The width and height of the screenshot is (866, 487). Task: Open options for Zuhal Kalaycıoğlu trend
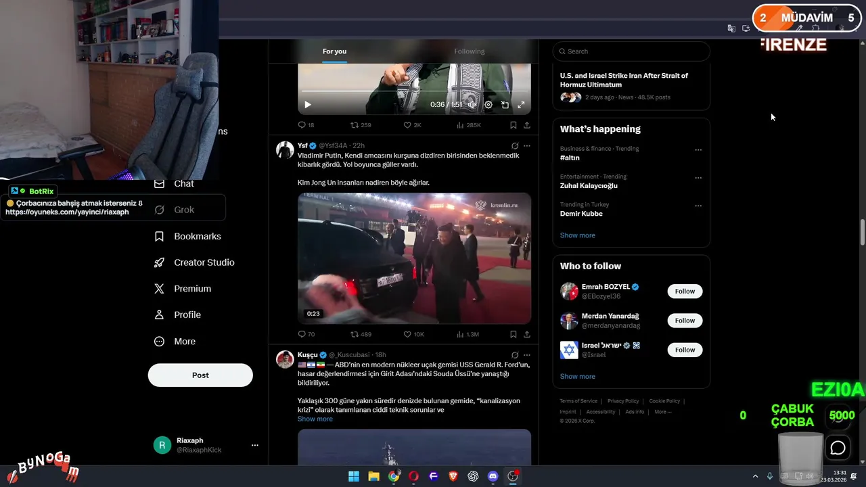[x=698, y=178]
